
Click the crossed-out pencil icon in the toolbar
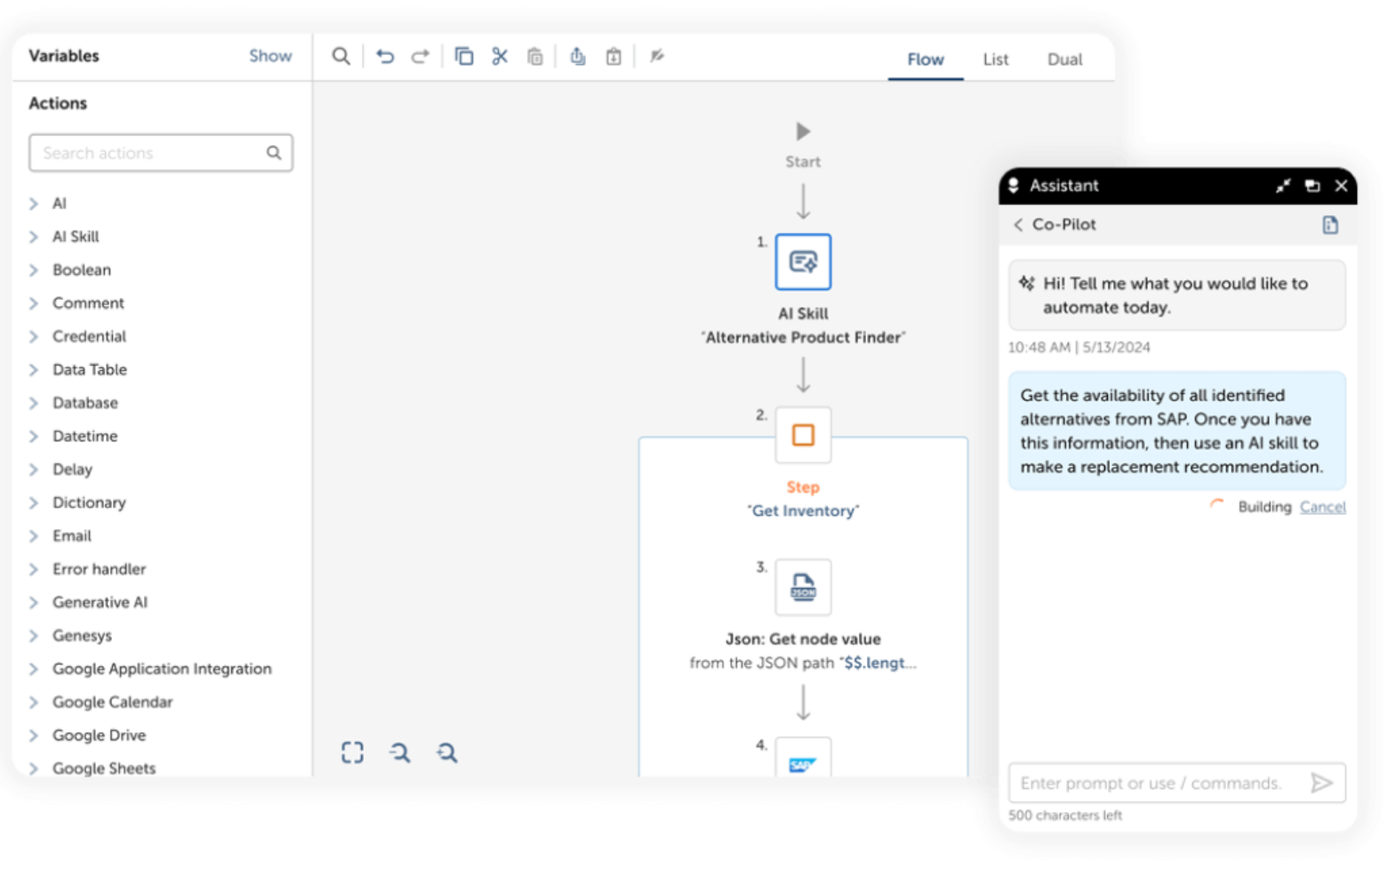click(657, 56)
